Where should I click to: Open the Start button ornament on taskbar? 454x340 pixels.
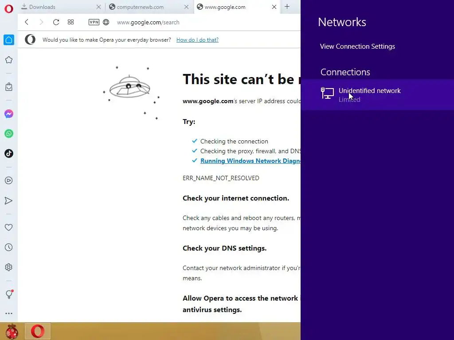(x=12, y=331)
